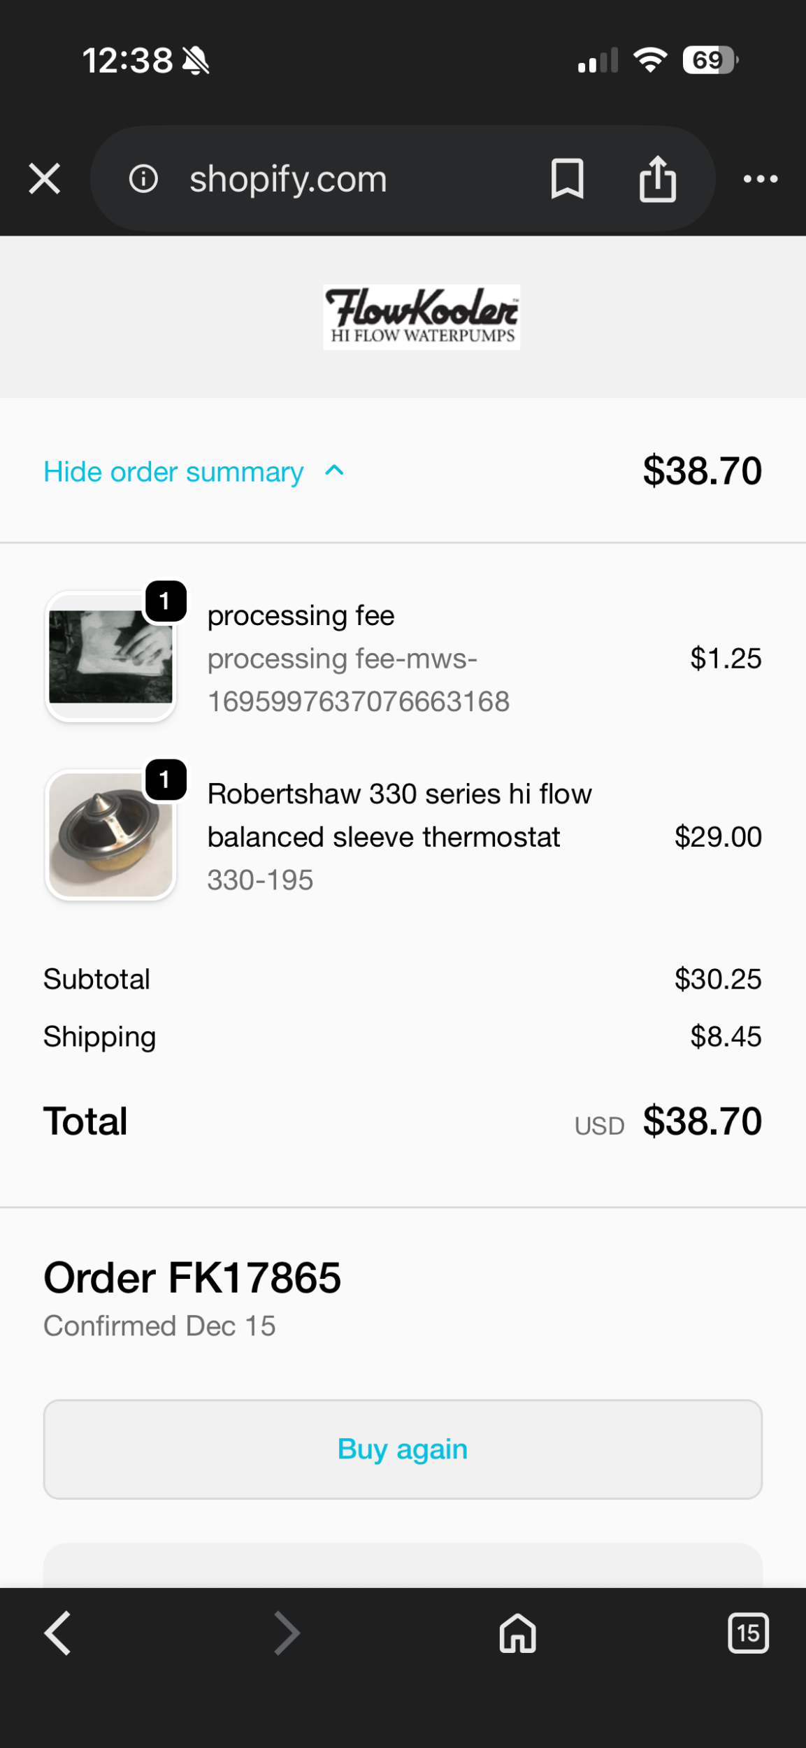This screenshot has width=806, height=1748.
Task: Tap the FlowKooler Hi Flow Waterpumps logo
Action: [422, 317]
